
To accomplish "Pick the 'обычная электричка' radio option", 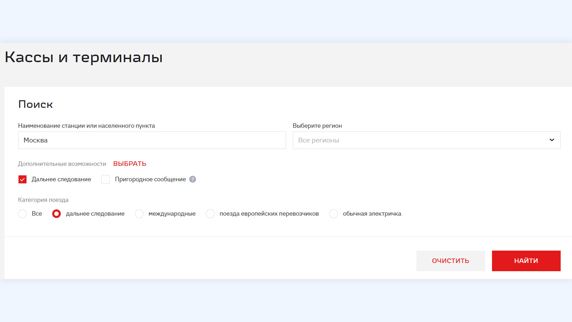I will pyautogui.click(x=333, y=214).
